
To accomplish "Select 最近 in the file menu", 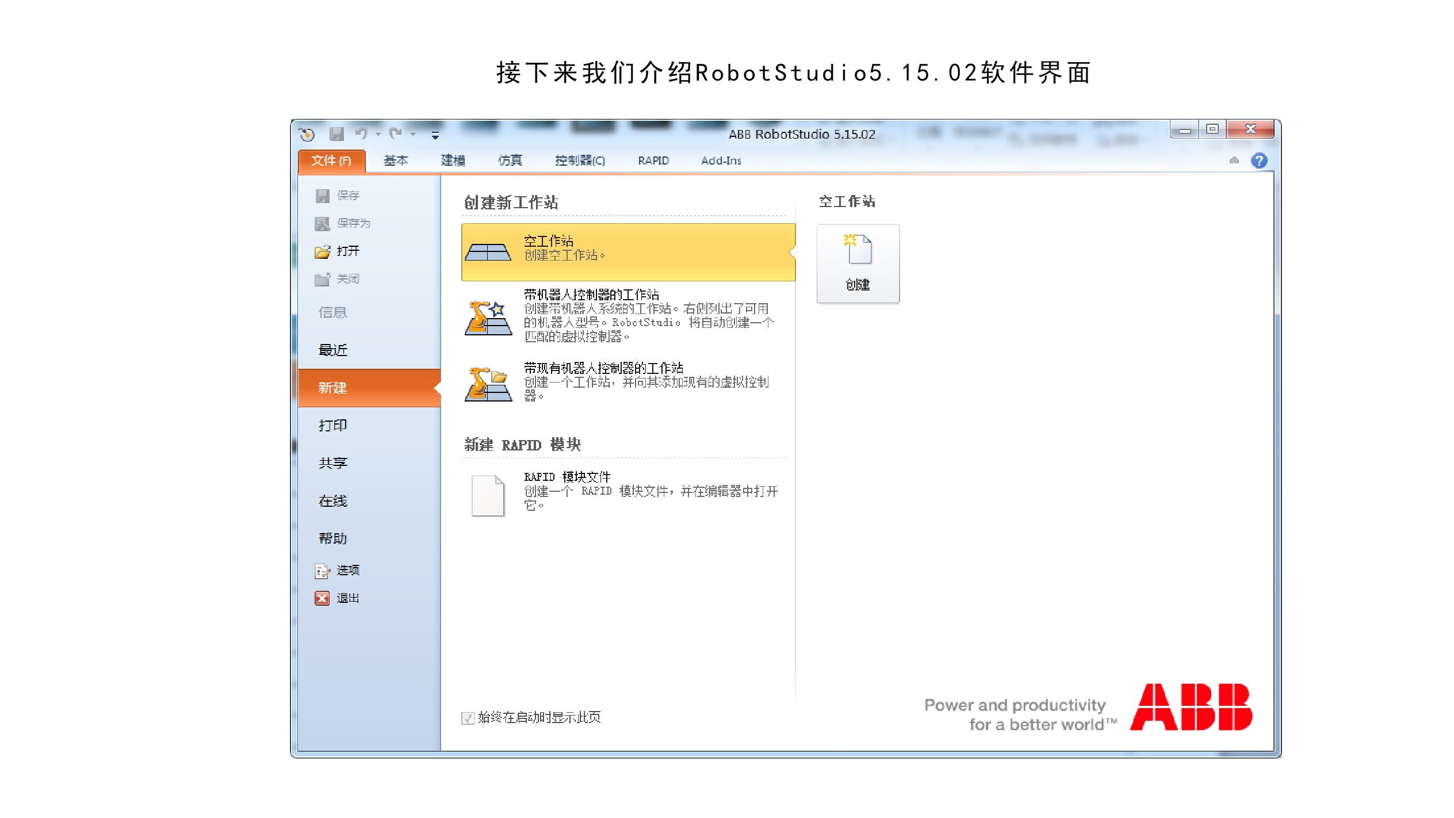I will click(369, 350).
